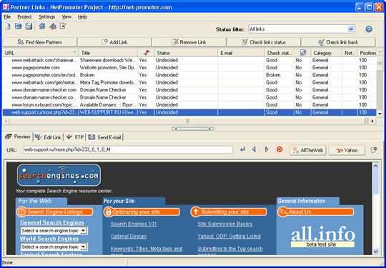
Task: Navigate forward in preview browser
Action: pyautogui.click(x=267, y=149)
